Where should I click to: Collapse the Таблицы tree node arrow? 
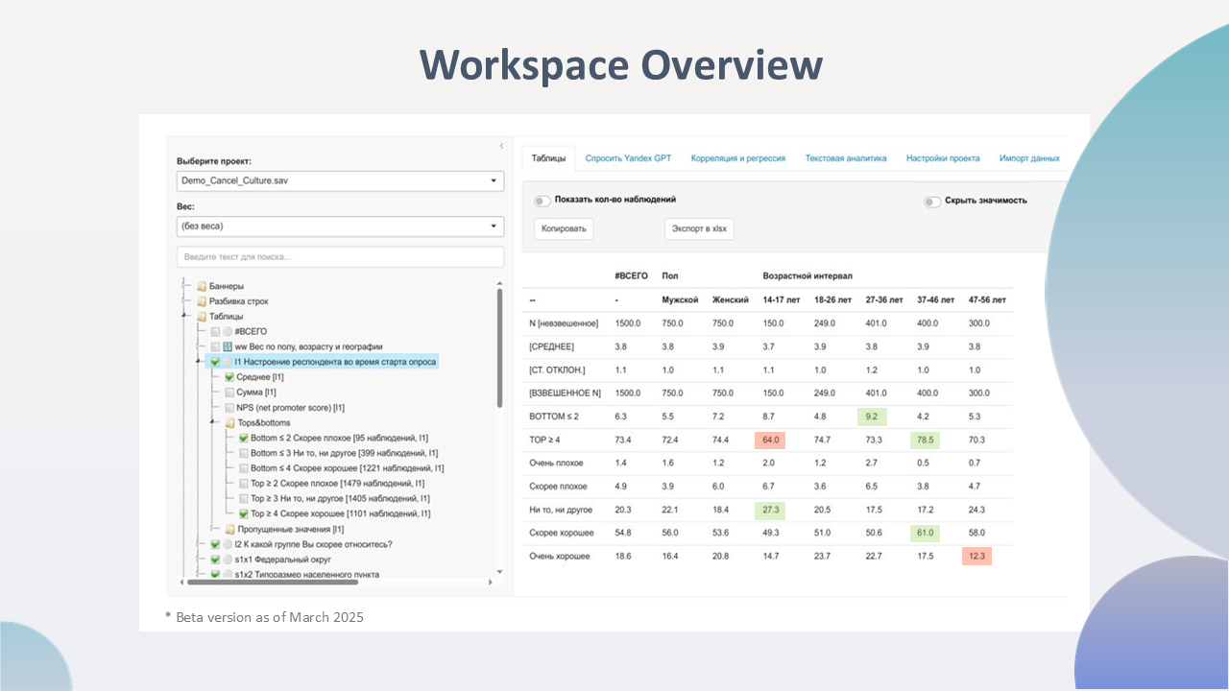(x=184, y=317)
